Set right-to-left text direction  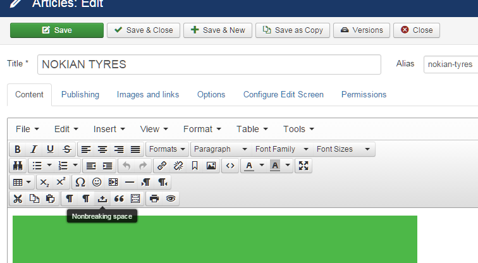tap(162, 182)
